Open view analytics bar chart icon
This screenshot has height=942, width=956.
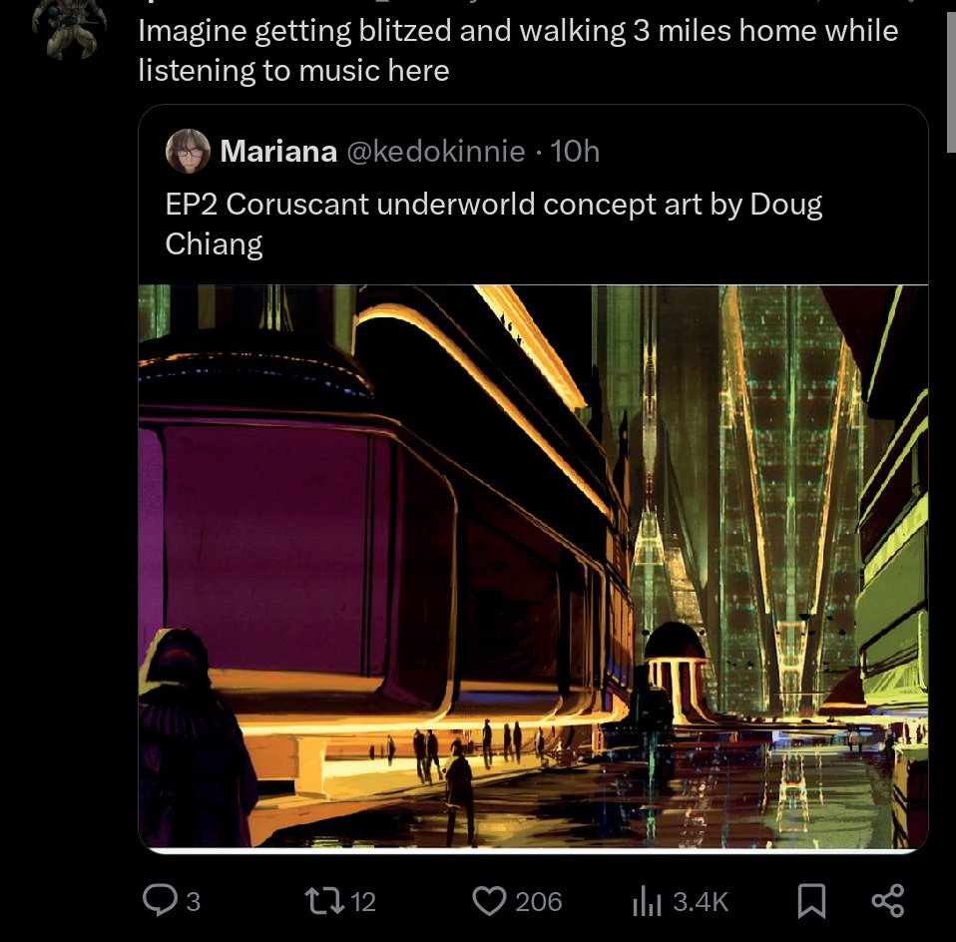click(x=647, y=901)
